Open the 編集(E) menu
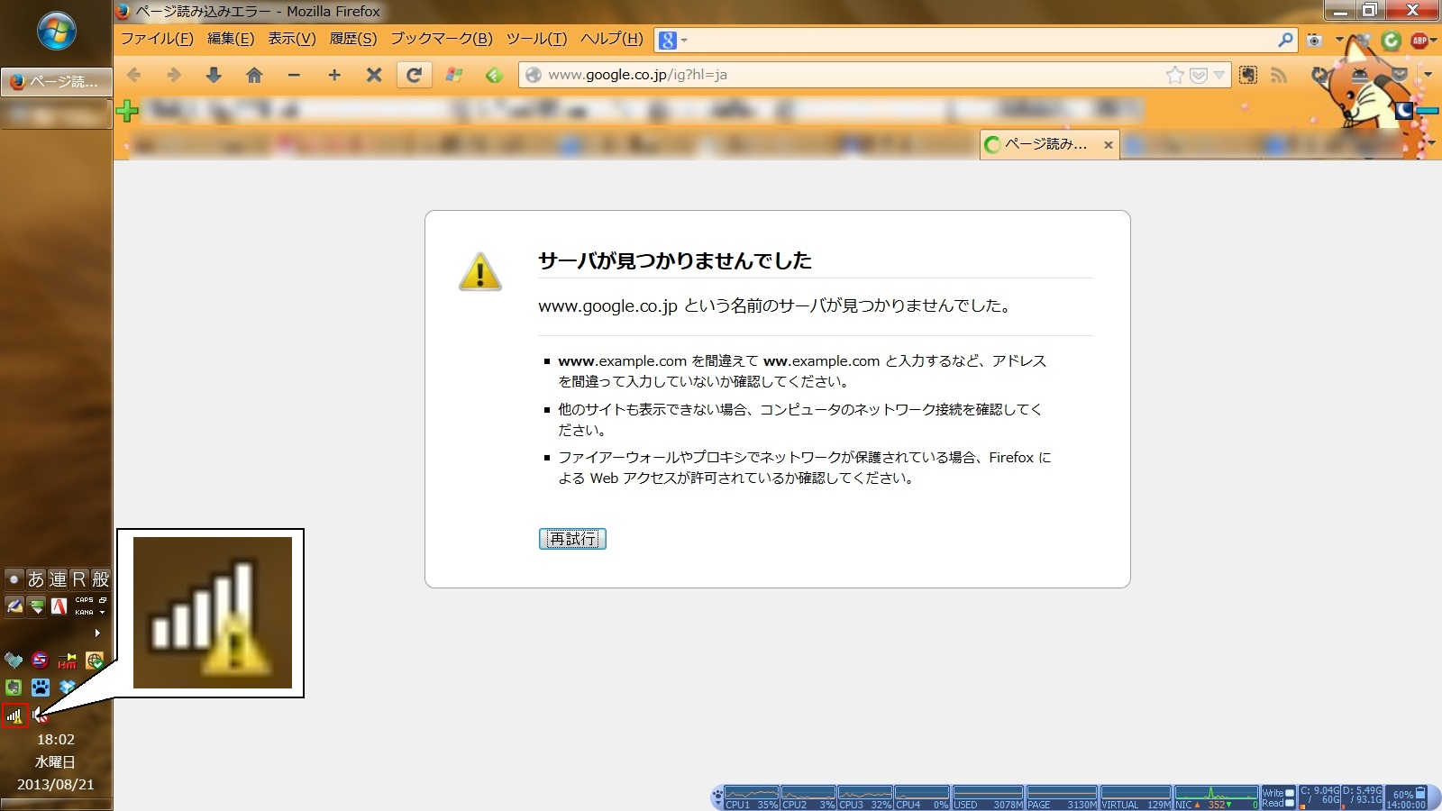 click(231, 39)
